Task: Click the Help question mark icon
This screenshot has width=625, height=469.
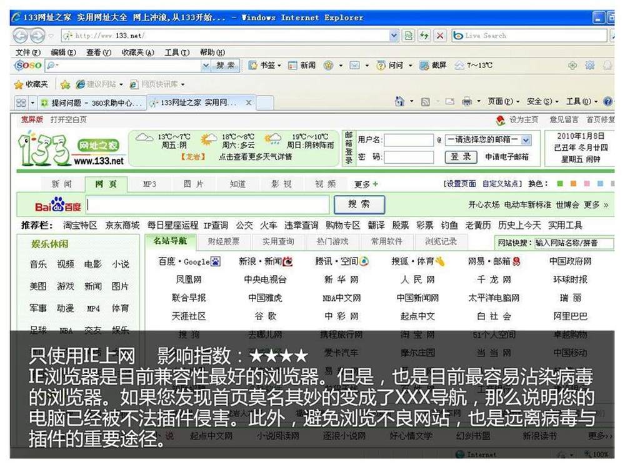Action: 608,101
